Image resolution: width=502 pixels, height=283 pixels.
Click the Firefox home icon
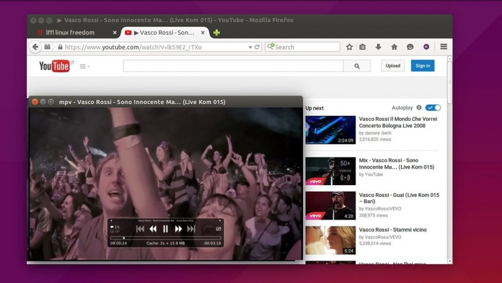pos(395,47)
